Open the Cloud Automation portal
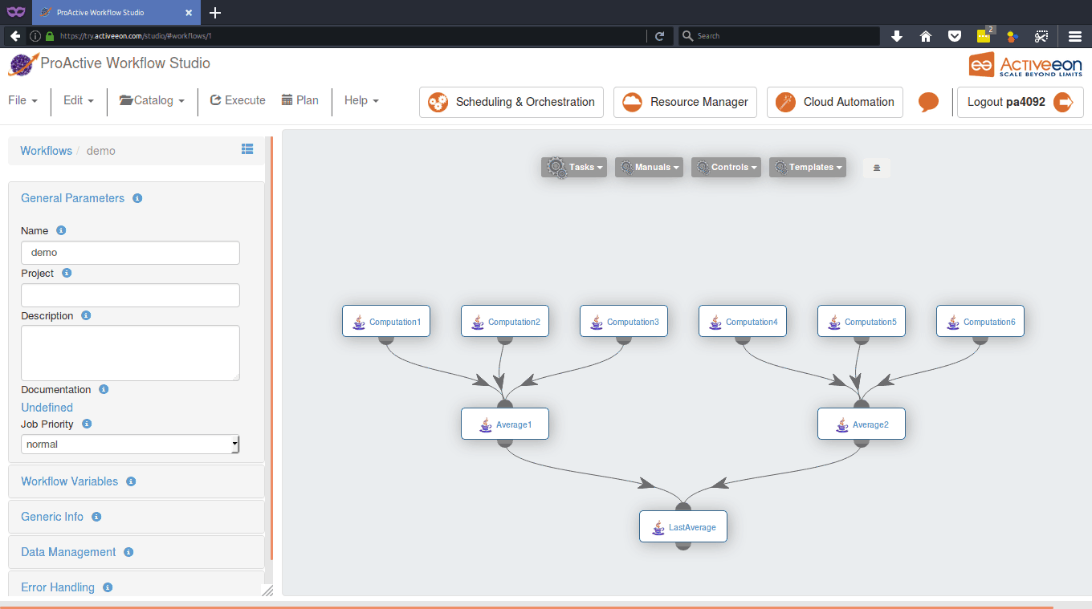Image resolution: width=1092 pixels, height=609 pixels. (835, 102)
